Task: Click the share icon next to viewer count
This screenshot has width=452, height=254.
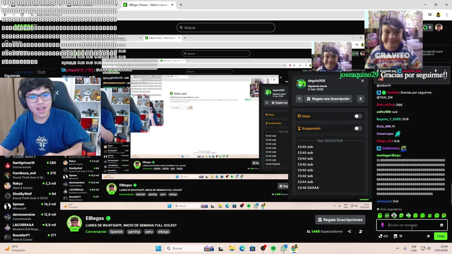Action: (x=349, y=231)
